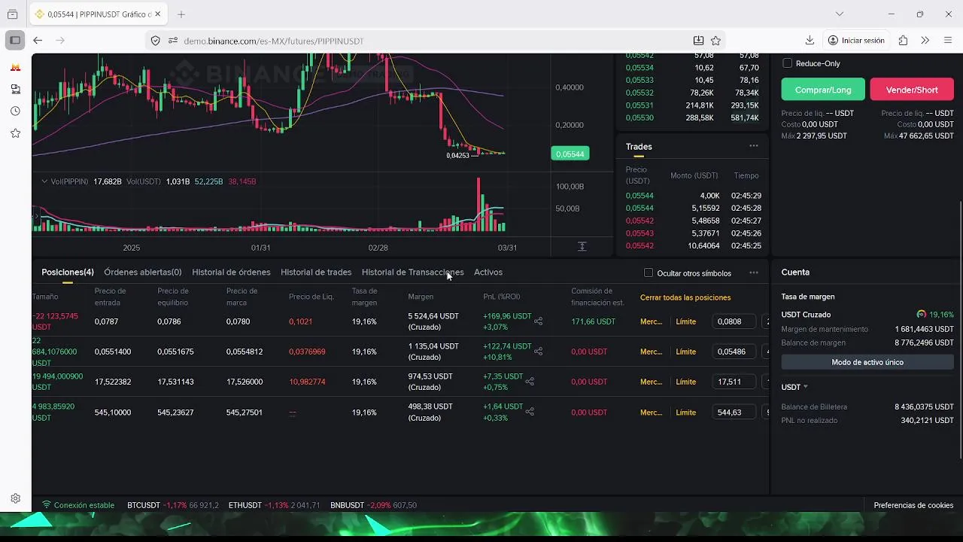Check Ocultar otros símbolos checkbox
Viewport: 963px width, 542px height.
[x=649, y=273]
